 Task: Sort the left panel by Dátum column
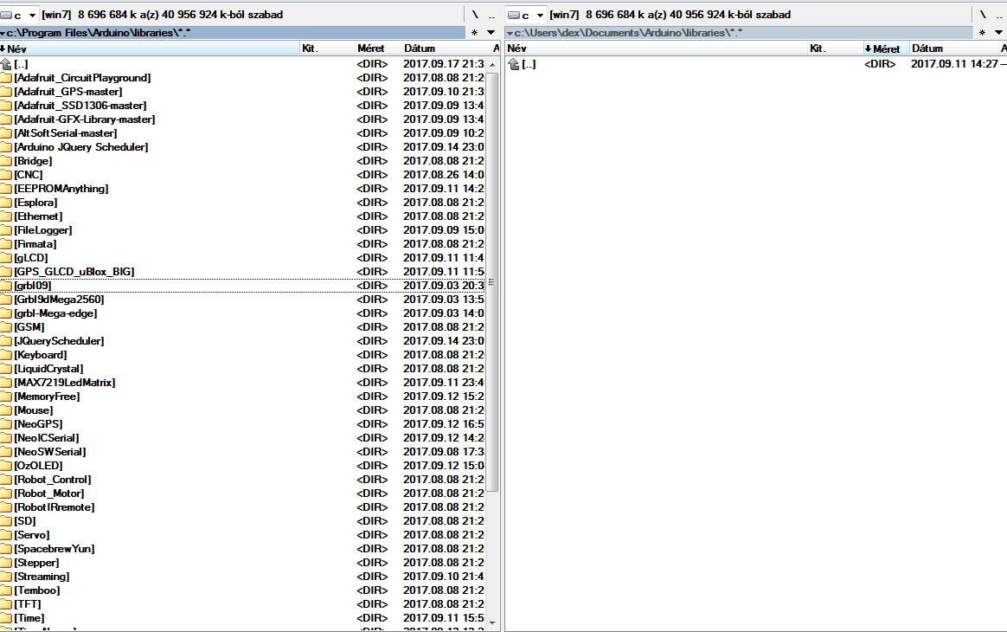tap(446, 48)
